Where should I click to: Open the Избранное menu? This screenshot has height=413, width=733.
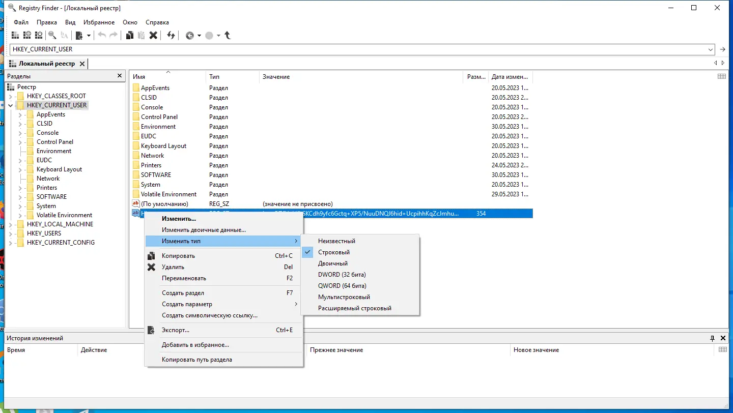pos(99,22)
